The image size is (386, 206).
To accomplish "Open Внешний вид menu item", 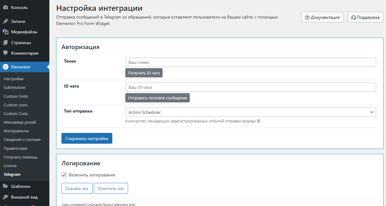I will (x=25, y=197).
